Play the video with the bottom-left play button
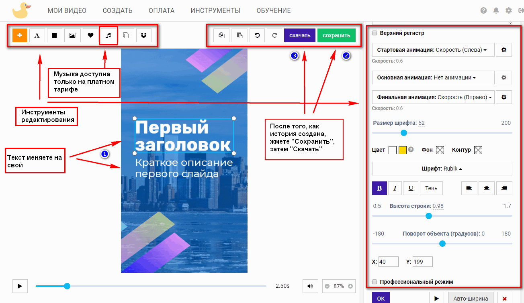The image size is (524, 303). (20, 286)
